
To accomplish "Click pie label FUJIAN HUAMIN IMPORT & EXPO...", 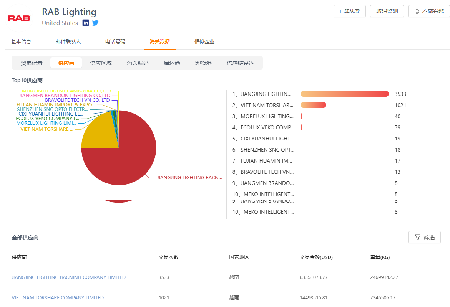I will pos(56,105).
